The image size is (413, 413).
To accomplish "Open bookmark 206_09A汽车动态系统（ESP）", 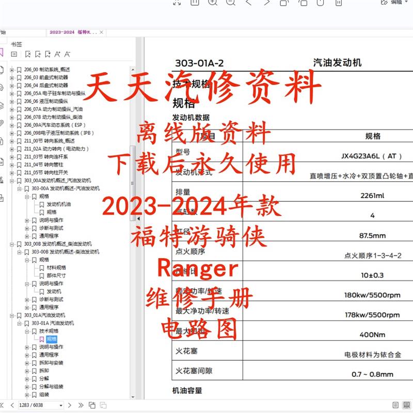I will (x=55, y=125).
